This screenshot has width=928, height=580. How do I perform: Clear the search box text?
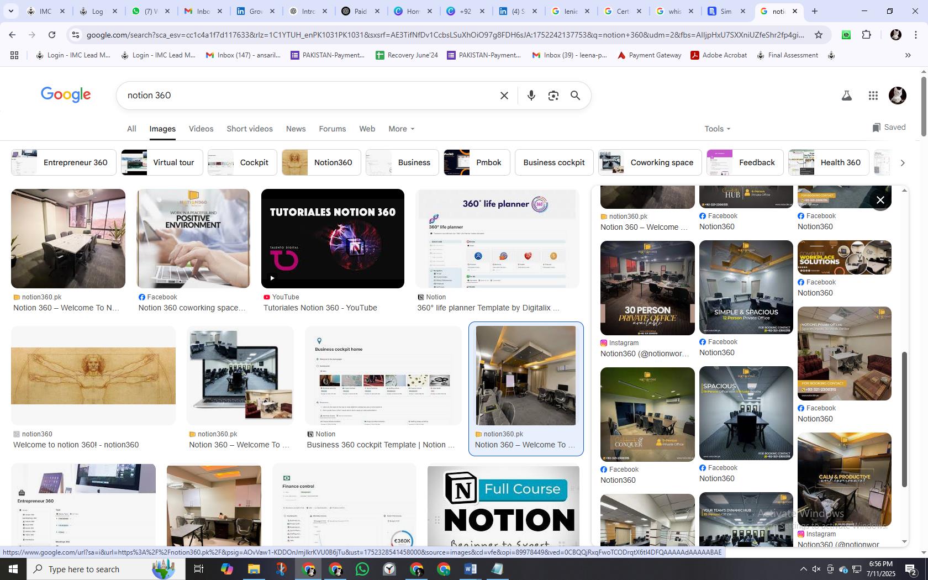click(504, 96)
